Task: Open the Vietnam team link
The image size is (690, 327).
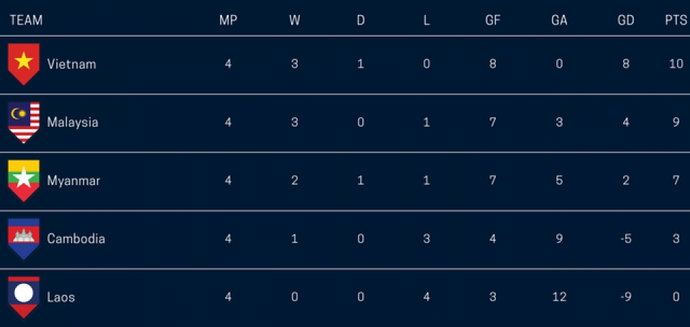Action: [x=71, y=64]
